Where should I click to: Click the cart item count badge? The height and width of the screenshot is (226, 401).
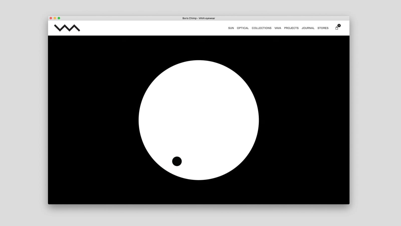339,25
